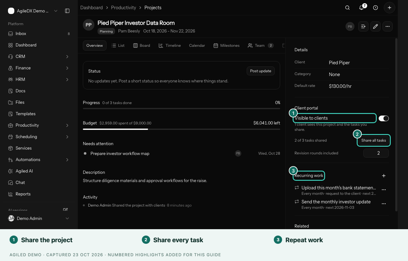Open the Team tab
This screenshot has height=261, width=408.
pos(261,46)
